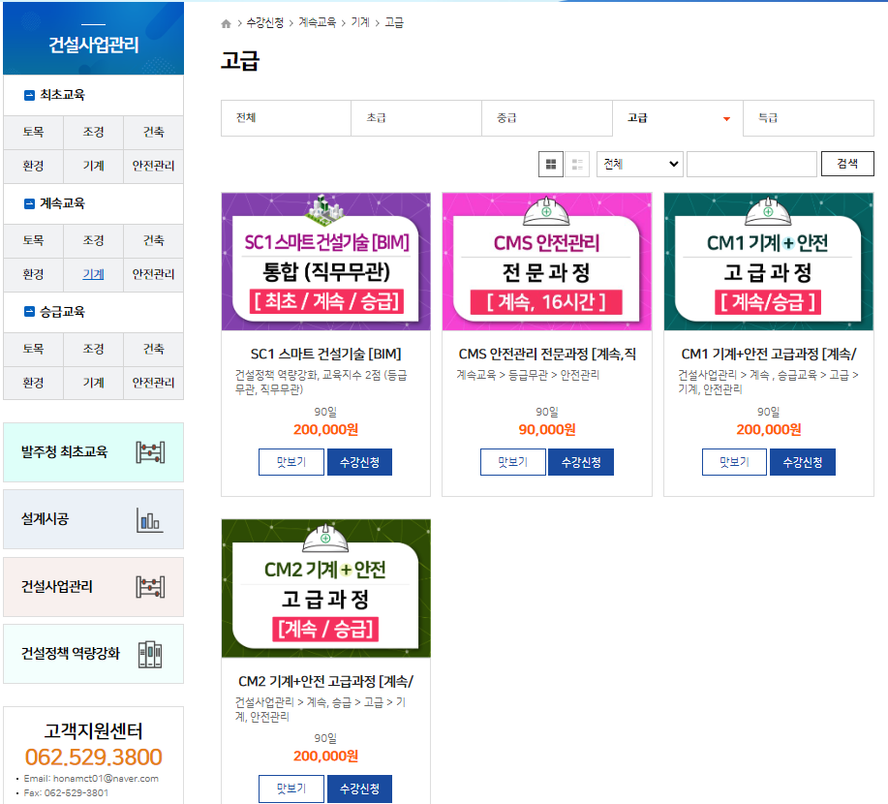Click books icon on 건설정책 역량강화 banner

point(149,654)
